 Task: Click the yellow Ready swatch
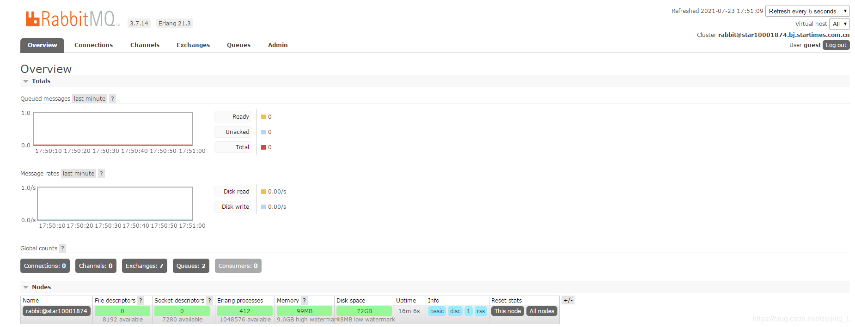point(263,117)
